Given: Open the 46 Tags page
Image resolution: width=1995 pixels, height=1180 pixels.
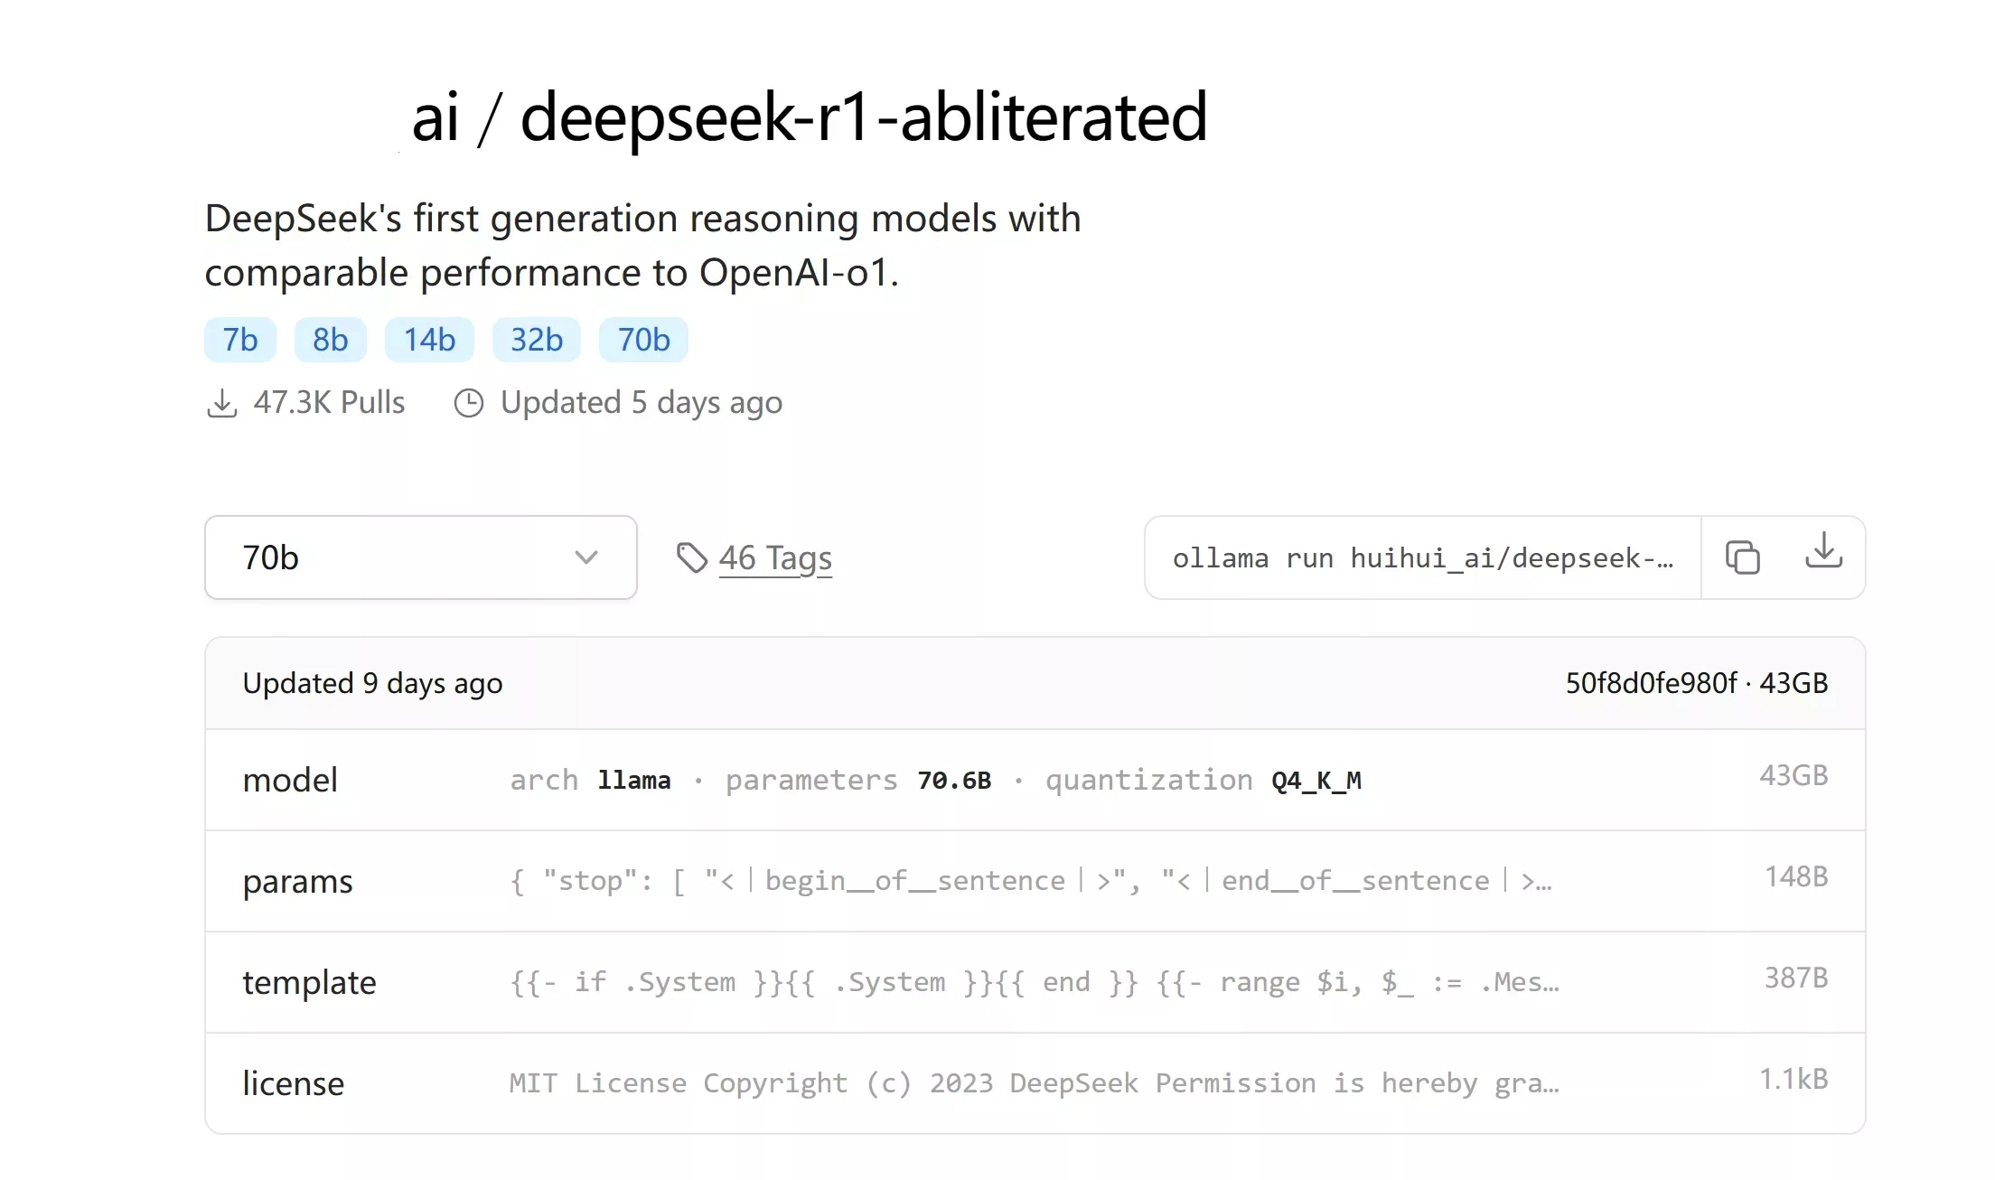Looking at the screenshot, I should coord(775,557).
